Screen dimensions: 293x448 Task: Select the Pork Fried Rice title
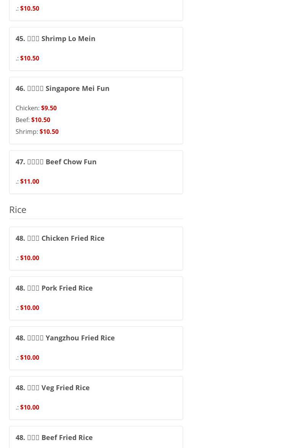(54, 288)
